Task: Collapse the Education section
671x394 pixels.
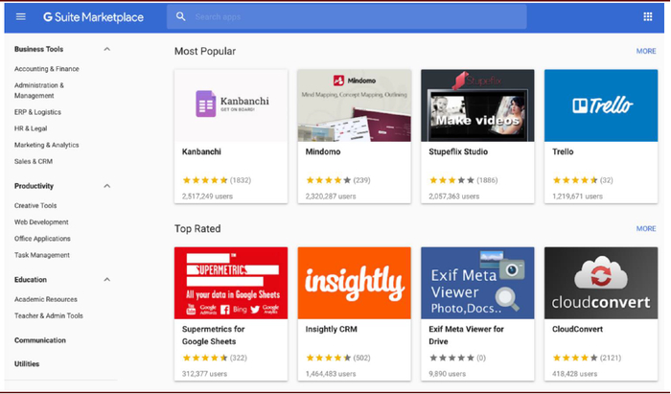Action: click(x=107, y=280)
